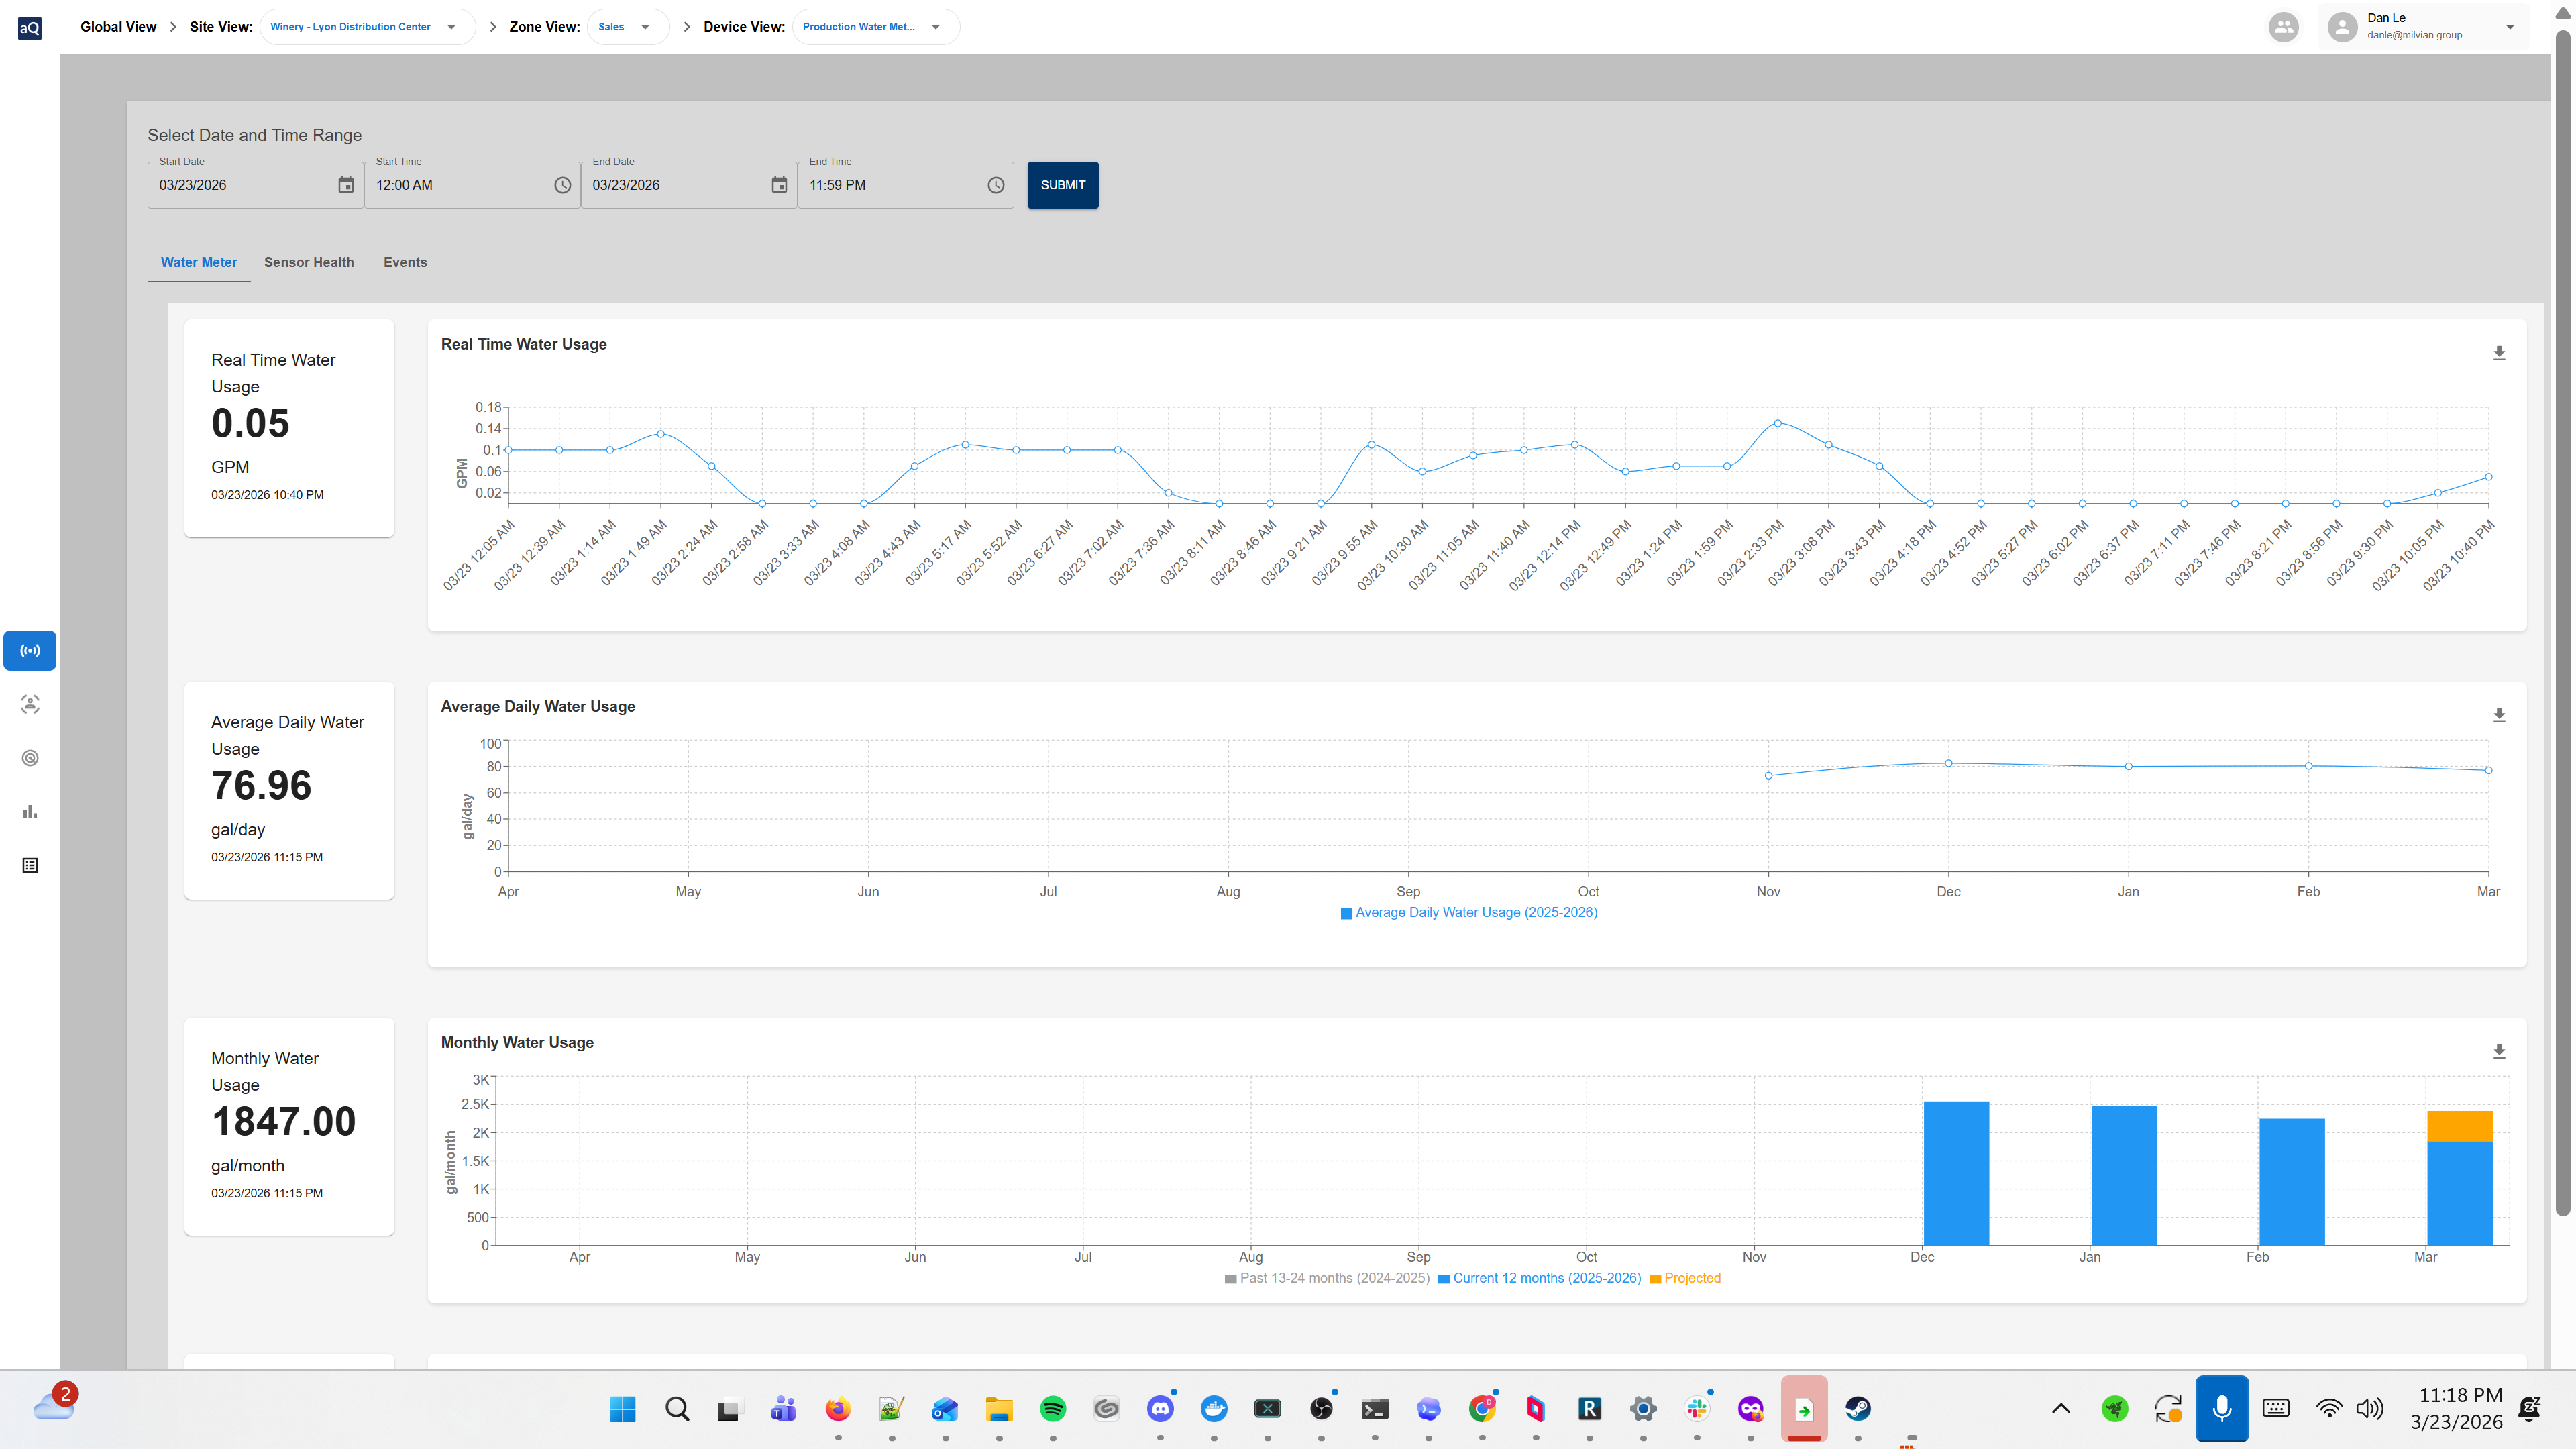Viewport: 2576px width, 1449px height.
Task: Open the volume speaker tray icon
Action: click(2370, 1409)
